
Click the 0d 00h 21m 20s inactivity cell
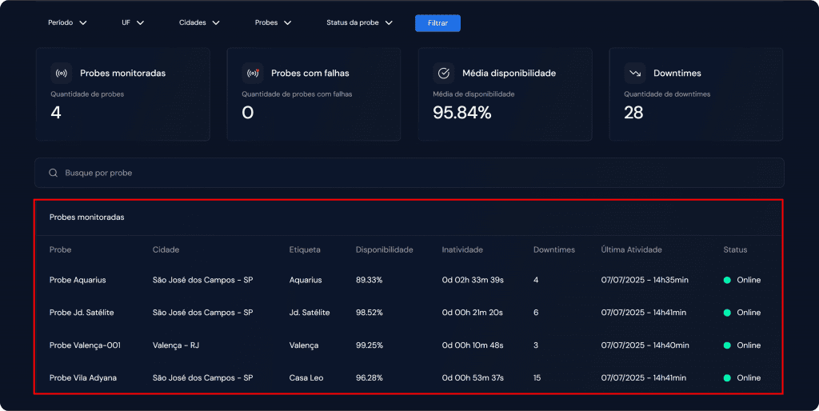click(x=472, y=313)
